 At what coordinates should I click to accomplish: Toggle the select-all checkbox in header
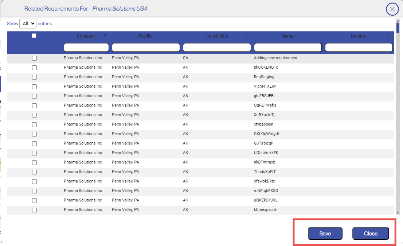coord(34,36)
